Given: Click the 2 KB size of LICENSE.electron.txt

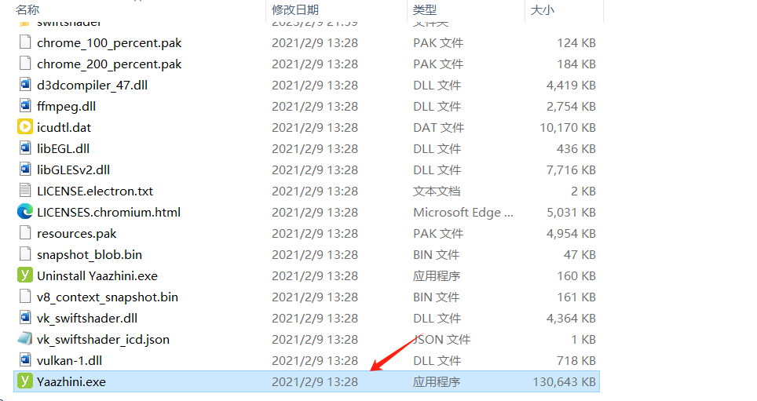Looking at the screenshot, I should (583, 191).
